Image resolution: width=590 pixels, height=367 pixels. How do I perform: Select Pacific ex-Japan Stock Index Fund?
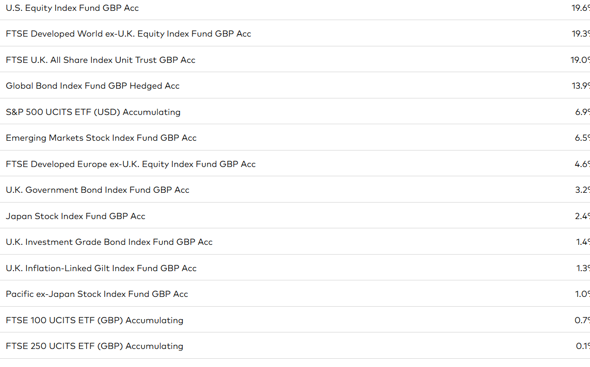click(x=97, y=294)
